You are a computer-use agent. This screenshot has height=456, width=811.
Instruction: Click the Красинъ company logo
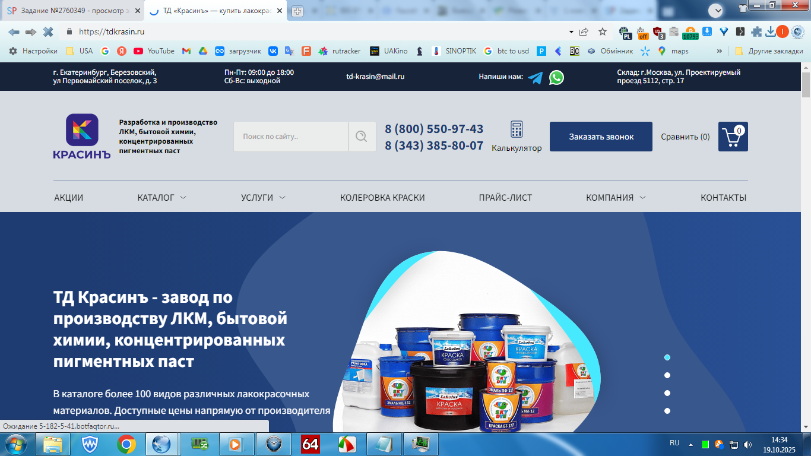coord(82,137)
